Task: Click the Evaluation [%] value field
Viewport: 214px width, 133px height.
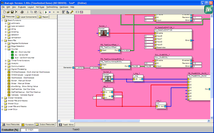Action: [x=29, y=130]
